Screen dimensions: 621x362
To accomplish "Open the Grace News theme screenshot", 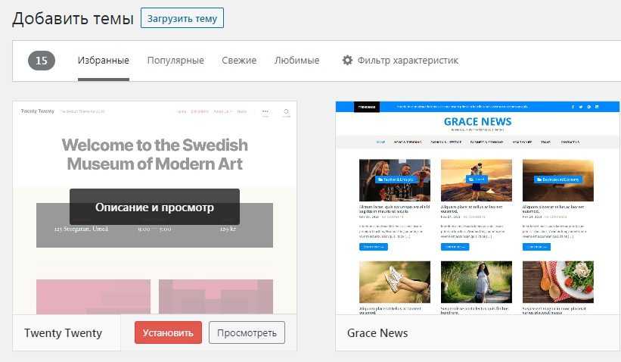I will (x=477, y=208).
